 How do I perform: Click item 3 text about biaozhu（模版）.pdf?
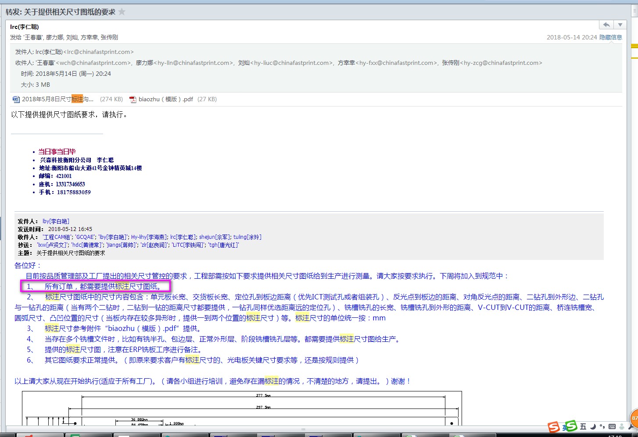coord(124,328)
